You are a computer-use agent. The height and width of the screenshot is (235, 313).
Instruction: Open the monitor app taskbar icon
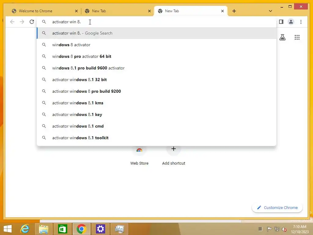tap(120, 229)
